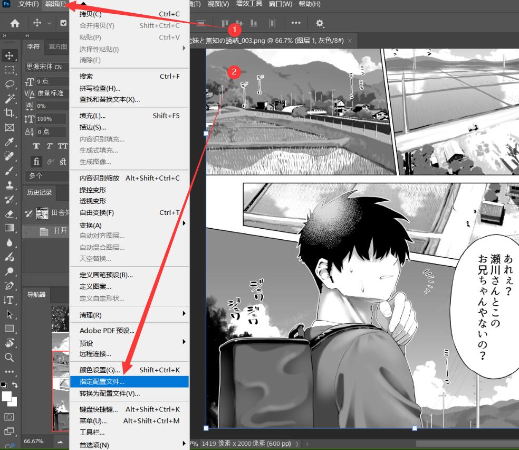Select the Gradient tool
519x450 pixels.
click(9, 228)
